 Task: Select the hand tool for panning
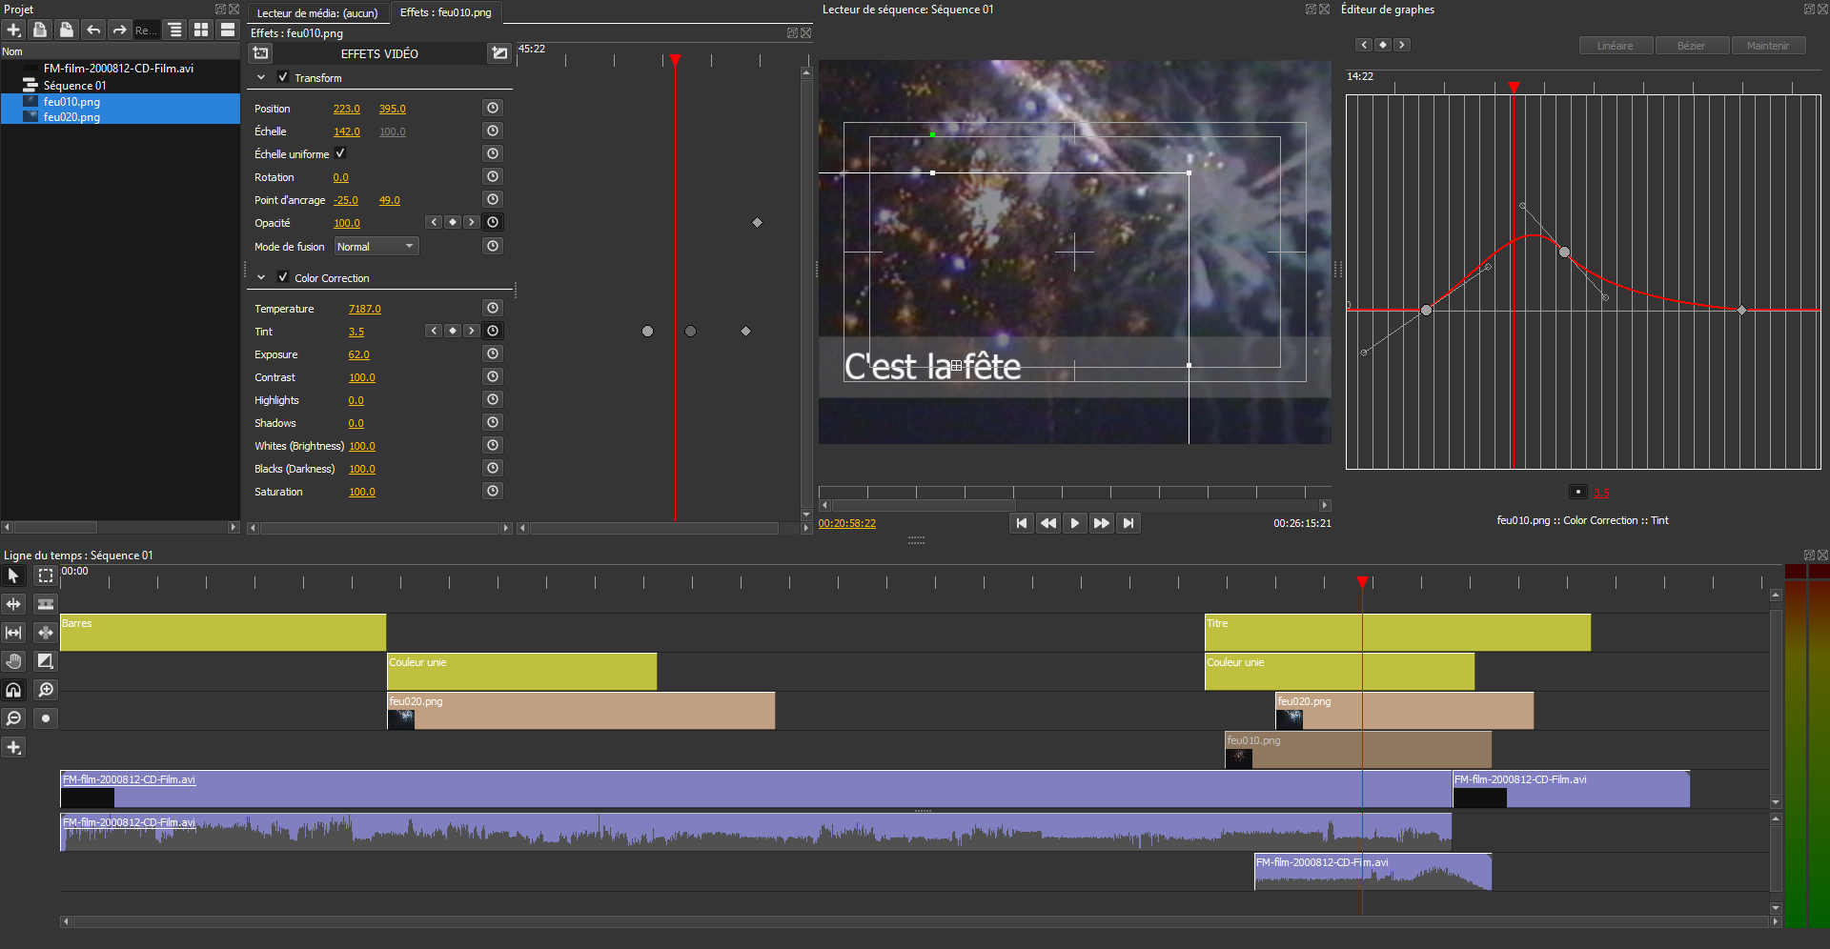click(x=13, y=661)
